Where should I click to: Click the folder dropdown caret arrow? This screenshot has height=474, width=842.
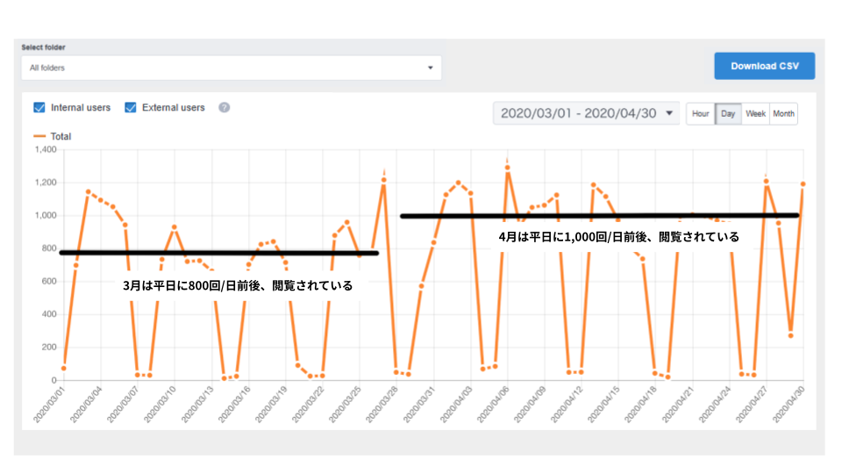point(430,68)
